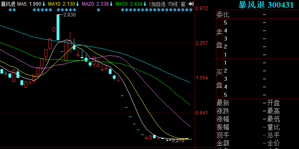Click the down arrow after MA30 value
This screenshot has height=149, width=299.
tap(145, 4)
